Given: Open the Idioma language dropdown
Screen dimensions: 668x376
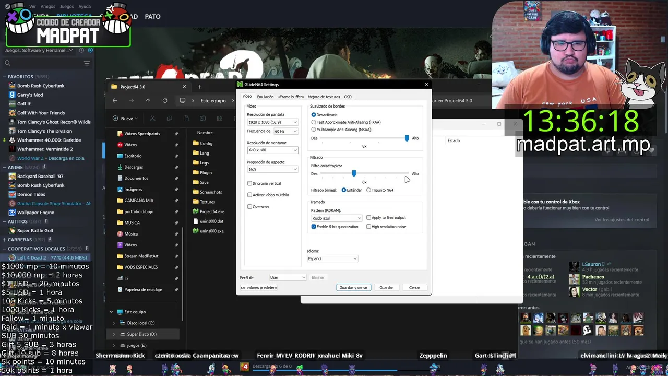Looking at the screenshot, I should tap(332, 258).
